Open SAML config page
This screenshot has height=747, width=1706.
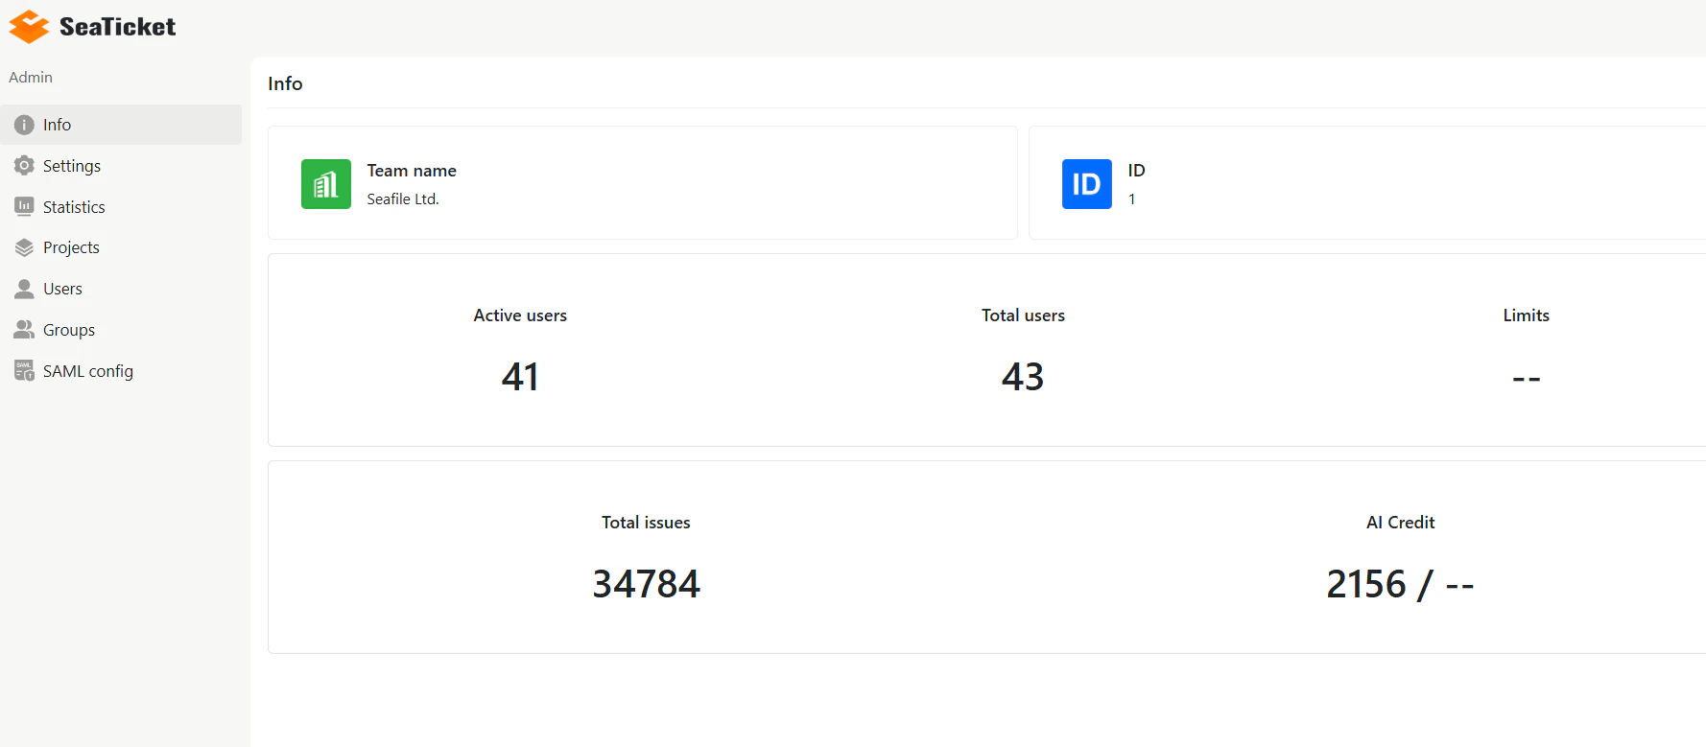pos(121,371)
